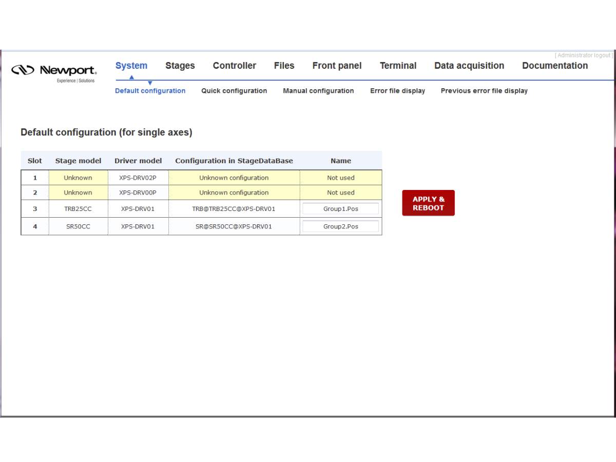The image size is (616, 462).
Task: Click TRB@TRB25CC@XPS-DRV01 configuration cell
Action: coord(234,209)
